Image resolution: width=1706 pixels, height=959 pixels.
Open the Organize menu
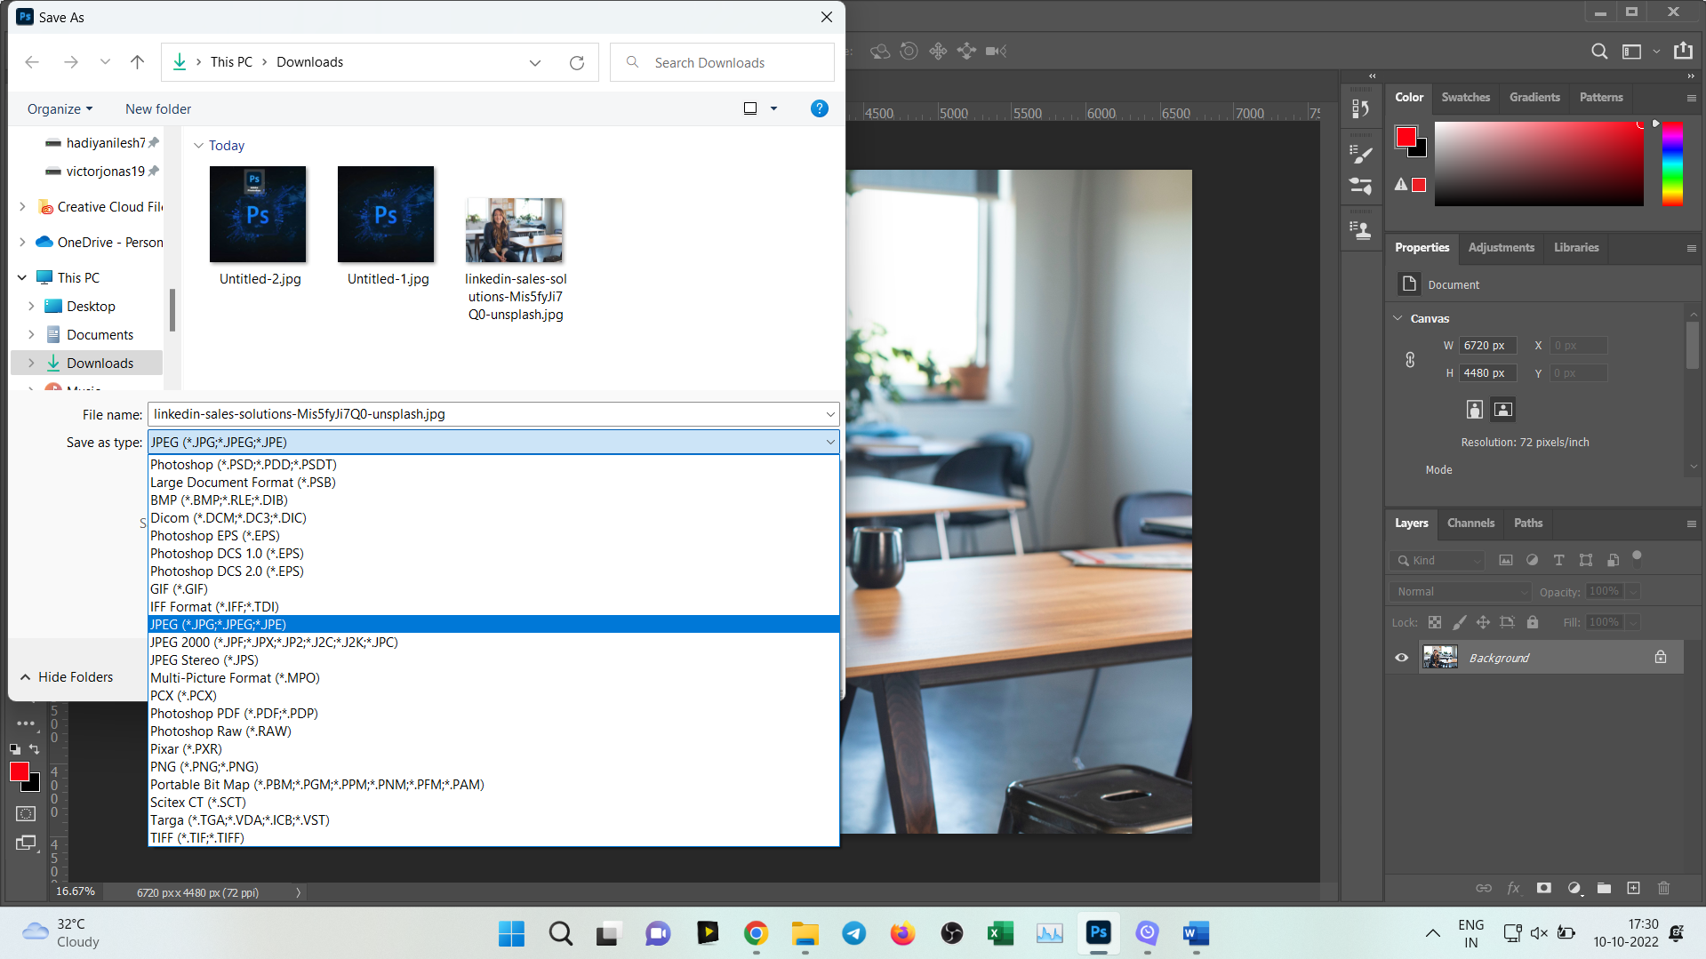tap(60, 108)
